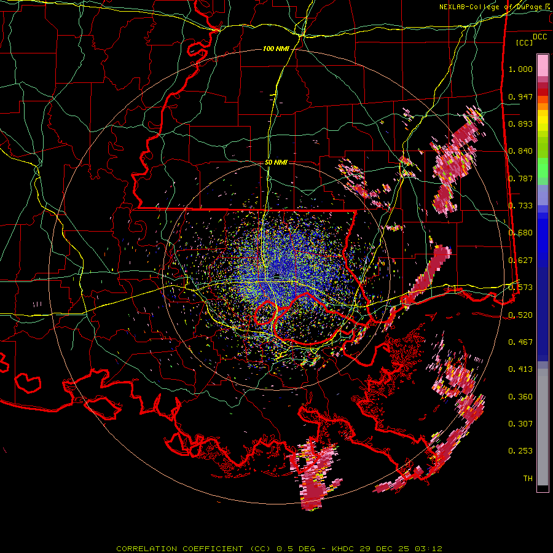Click the 0.573 scale value

click(520, 288)
